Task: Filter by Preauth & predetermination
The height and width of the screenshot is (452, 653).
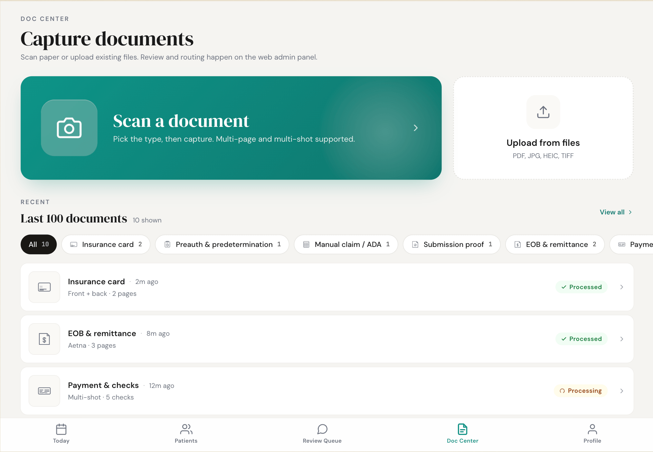Action: tap(222, 244)
